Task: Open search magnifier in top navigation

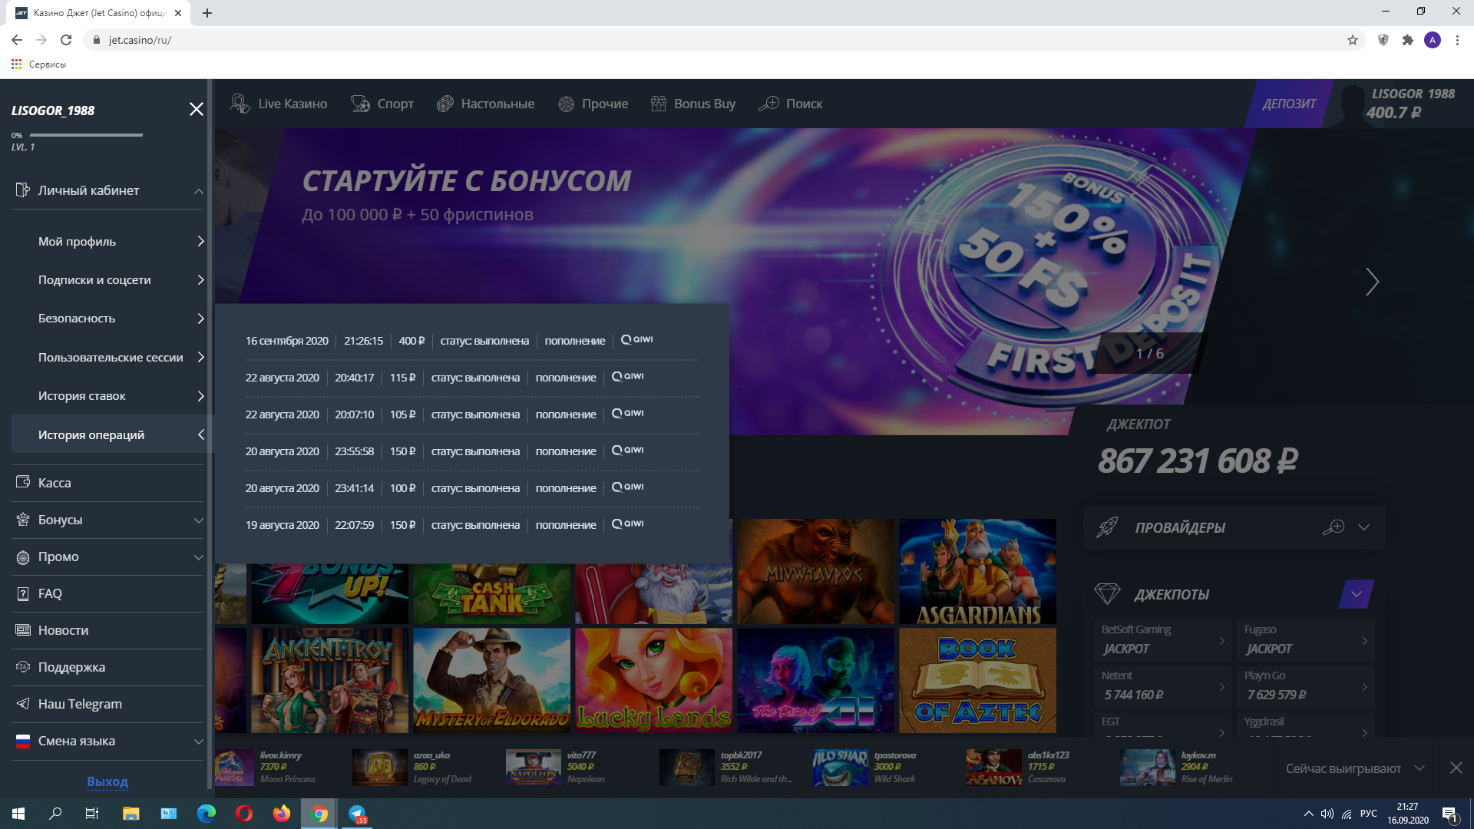Action: pyautogui.click(x=768, y=104)
